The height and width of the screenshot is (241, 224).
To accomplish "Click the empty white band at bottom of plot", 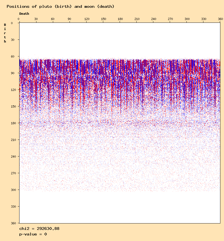I will tap(120, 208).
